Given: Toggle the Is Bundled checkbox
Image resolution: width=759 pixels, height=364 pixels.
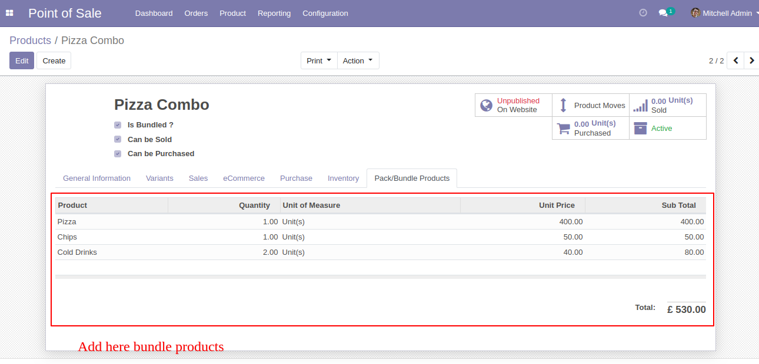Looking at the screenshot, I should click(x=118, y=125).
